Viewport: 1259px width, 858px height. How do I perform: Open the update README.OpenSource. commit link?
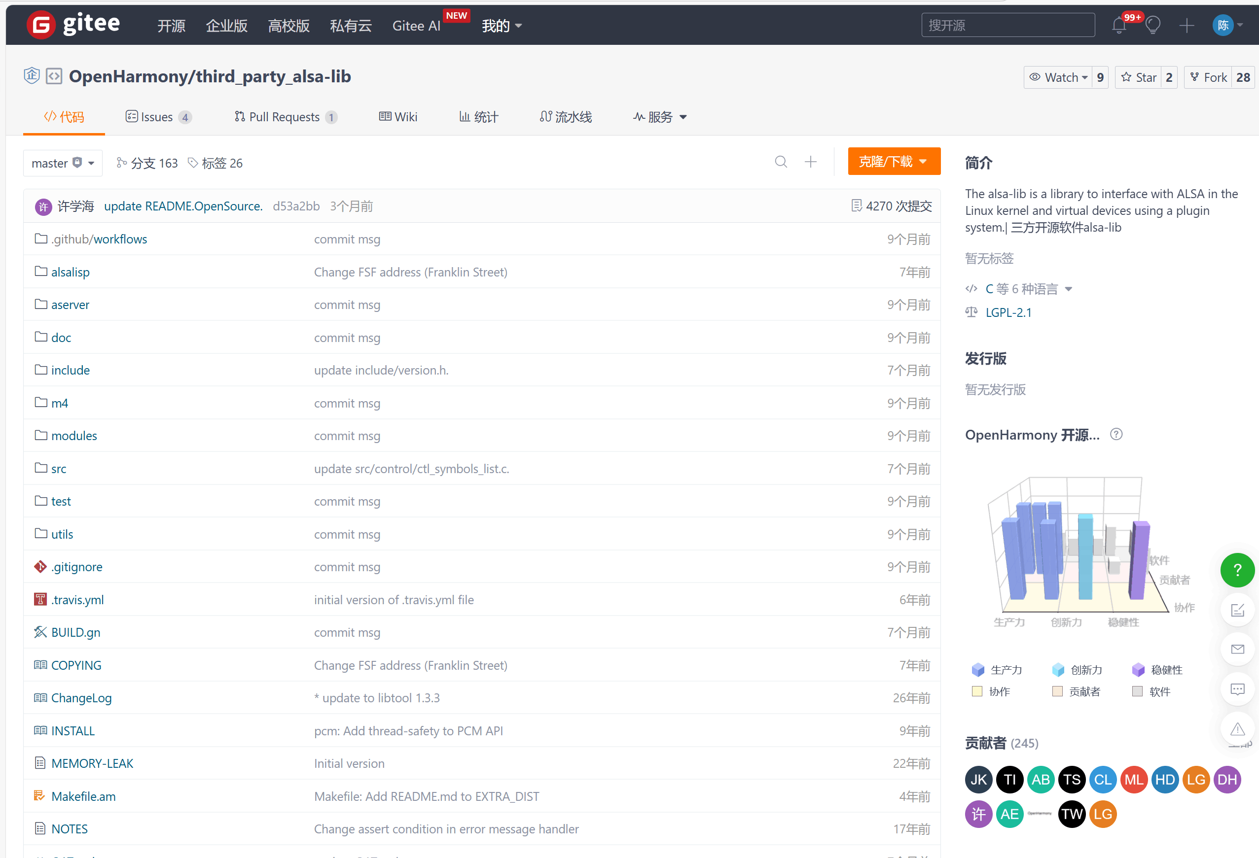pos(183,206)
